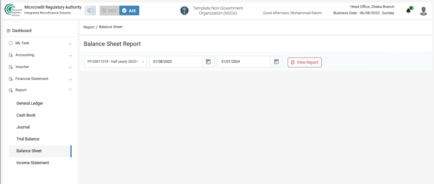Image resolution: width=434 pixels, height=184 pixels.
Task: Open General Ledger report
Action: (30, 103)
